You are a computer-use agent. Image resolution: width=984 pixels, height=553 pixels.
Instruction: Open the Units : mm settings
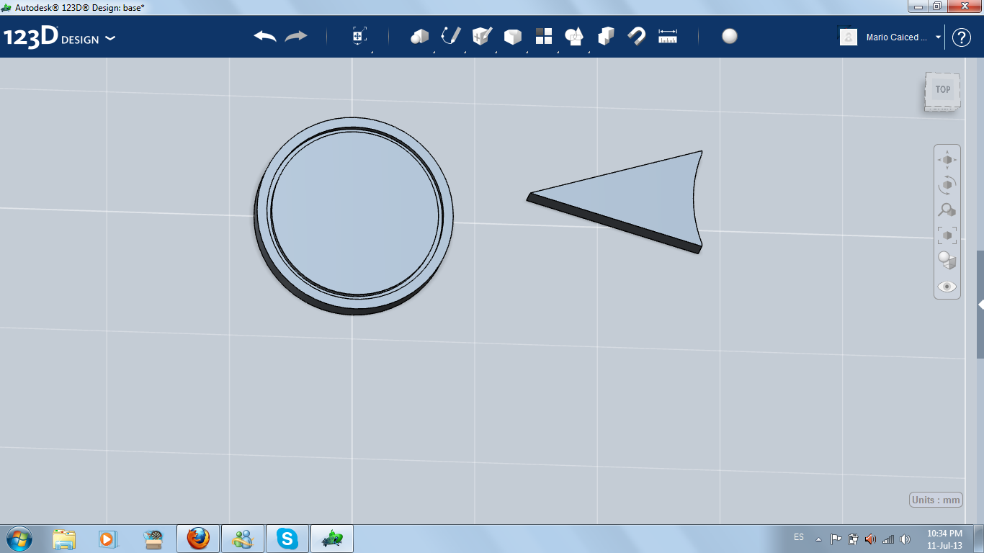coord(936,500)
